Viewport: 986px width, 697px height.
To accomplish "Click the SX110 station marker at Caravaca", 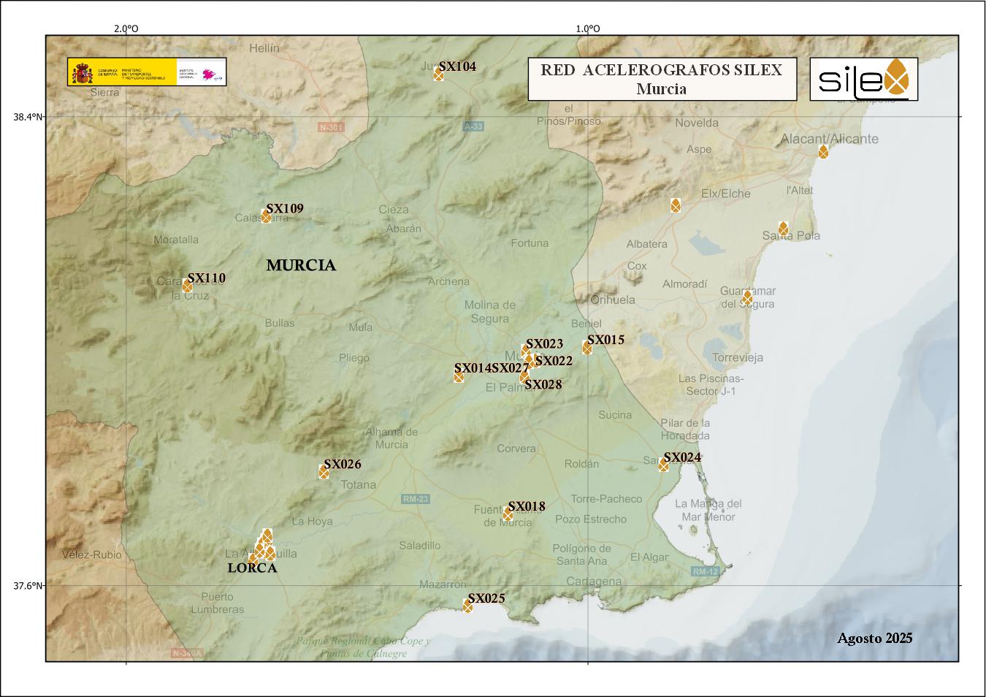I will point(187,286).
